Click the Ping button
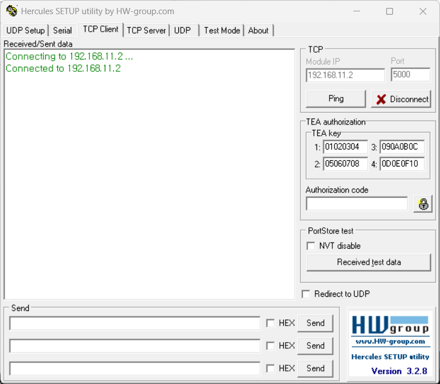This screenshot has width=440, height=384. (336, 99)
